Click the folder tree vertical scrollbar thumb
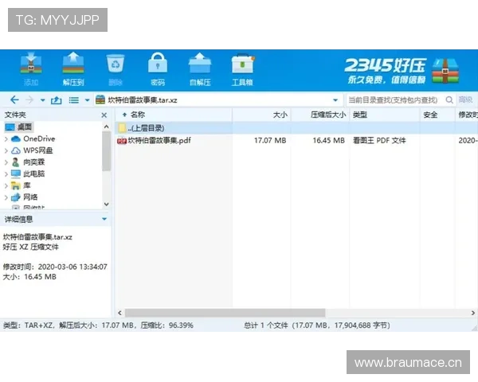478x382 pixels. (107, 151)
